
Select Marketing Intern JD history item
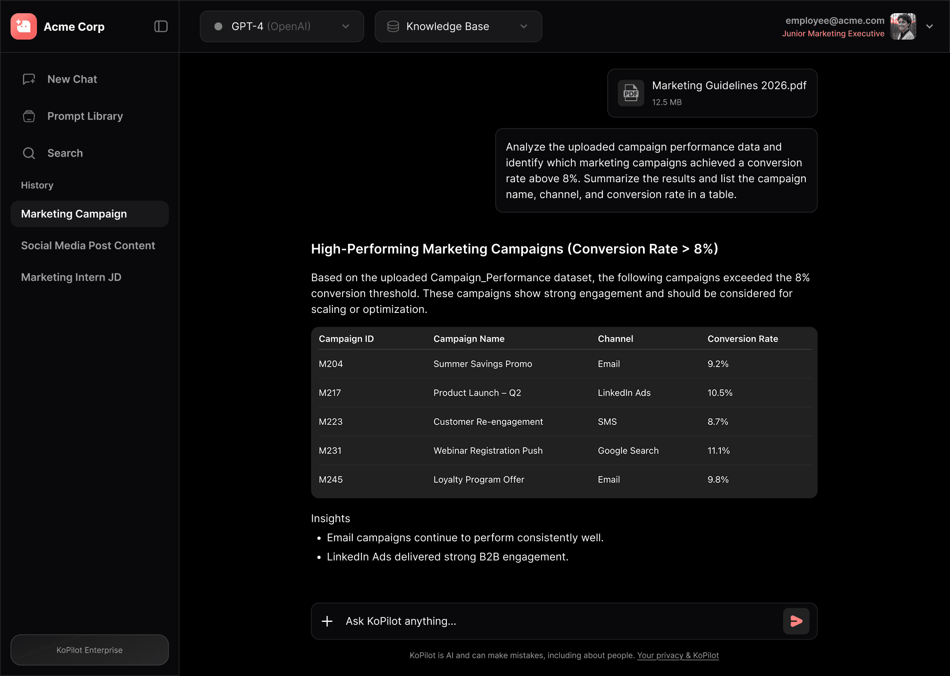coord(71,277)
